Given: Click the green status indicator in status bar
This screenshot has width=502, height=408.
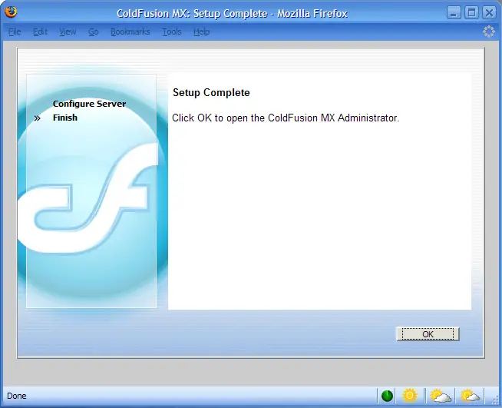Looking at the screenshot, I should pos(387,396).
